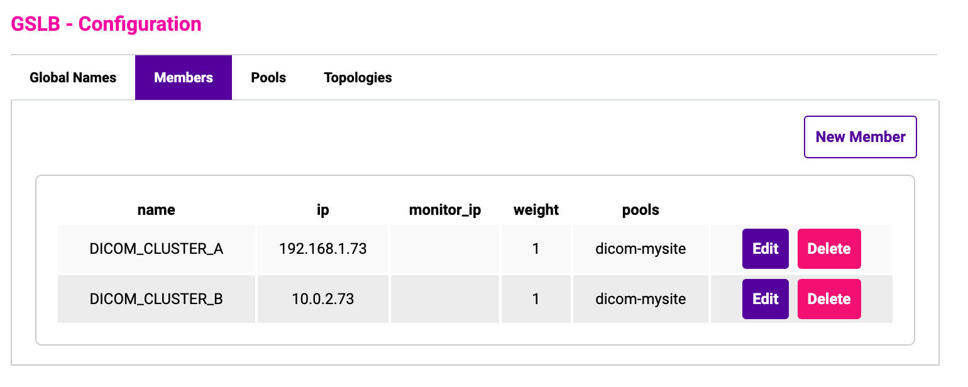968x387 pixels.
Task: Go to the Topologies tab
Action: pyautogui.click(x=358, y=78)
